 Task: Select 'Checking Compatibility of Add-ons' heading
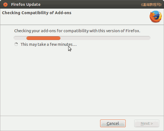36,13
